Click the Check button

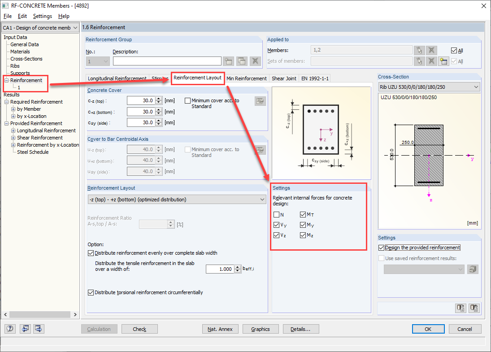tap(139, 329)
